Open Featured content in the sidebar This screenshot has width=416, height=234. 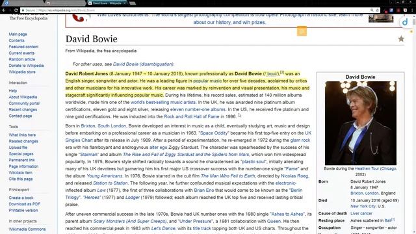point(23,47)
